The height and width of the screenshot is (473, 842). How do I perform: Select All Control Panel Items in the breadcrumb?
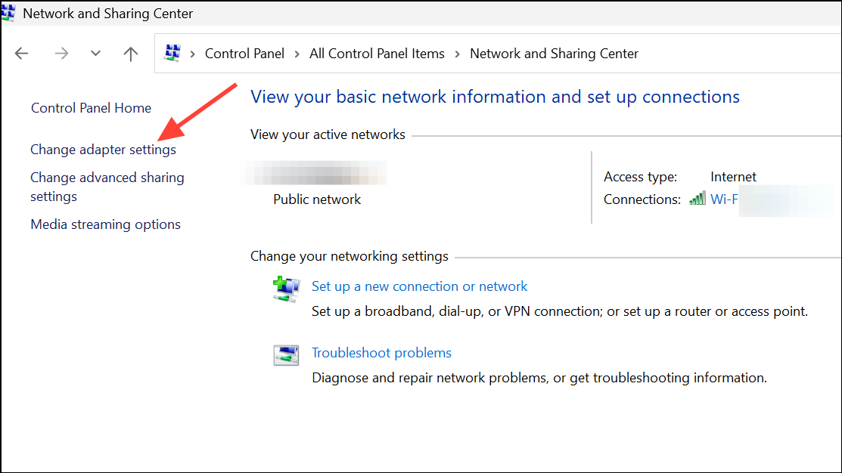pyautogui.click(x=376, y=53)
